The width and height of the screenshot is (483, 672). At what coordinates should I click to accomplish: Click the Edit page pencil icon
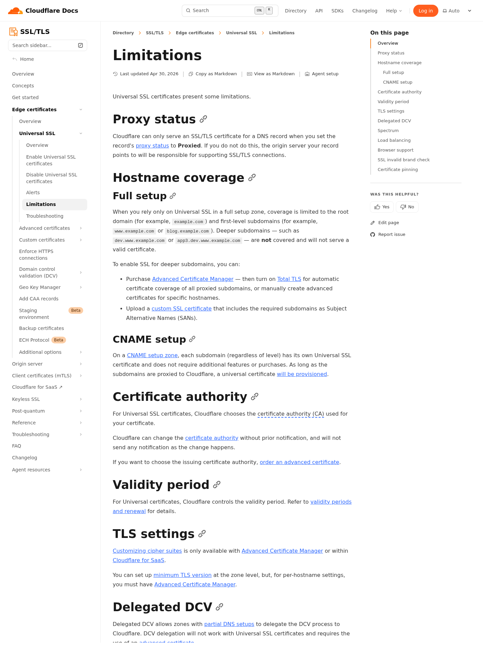373,223
